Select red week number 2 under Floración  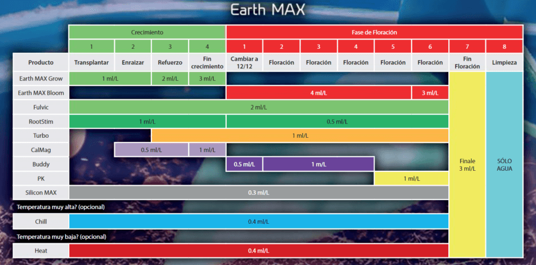(x=282, y=47)
